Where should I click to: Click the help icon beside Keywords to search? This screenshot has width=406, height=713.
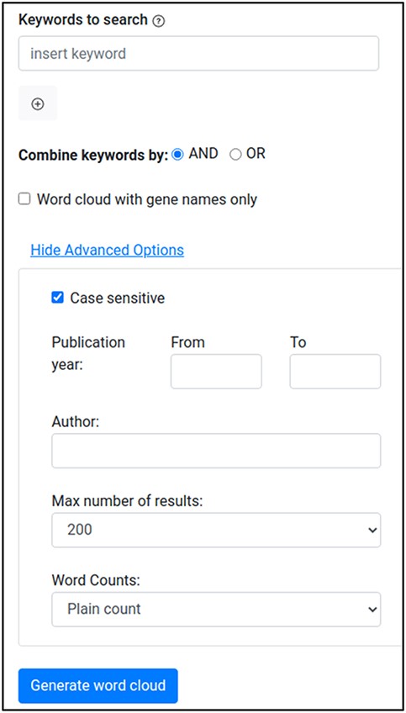158,21
